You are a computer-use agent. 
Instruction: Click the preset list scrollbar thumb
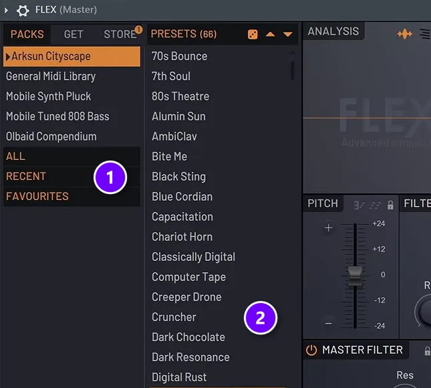(x=292, y=71)
